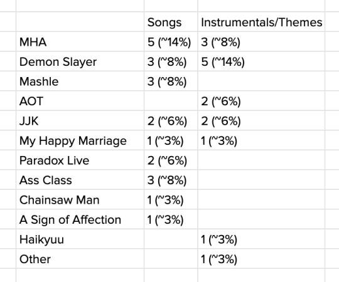Select the Instrumentals/Themes header cell
The height and width of the screenshot is (282, 339).
coord(261,22)
